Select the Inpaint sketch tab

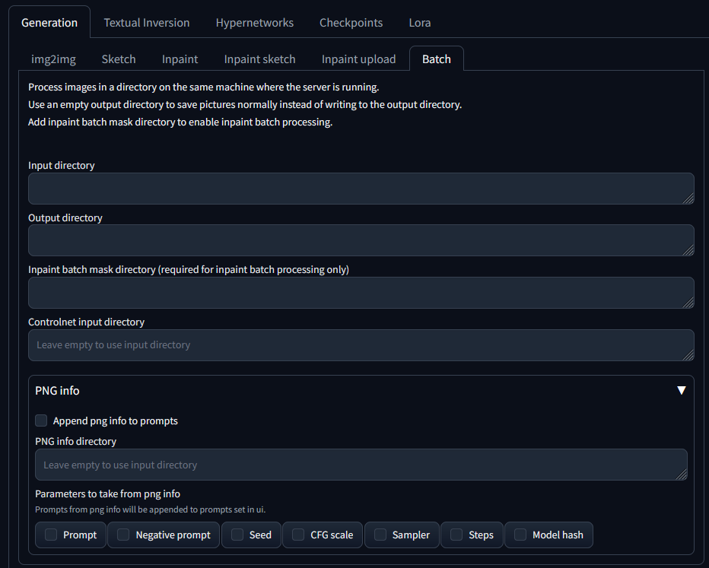click(x=259, y=59)
